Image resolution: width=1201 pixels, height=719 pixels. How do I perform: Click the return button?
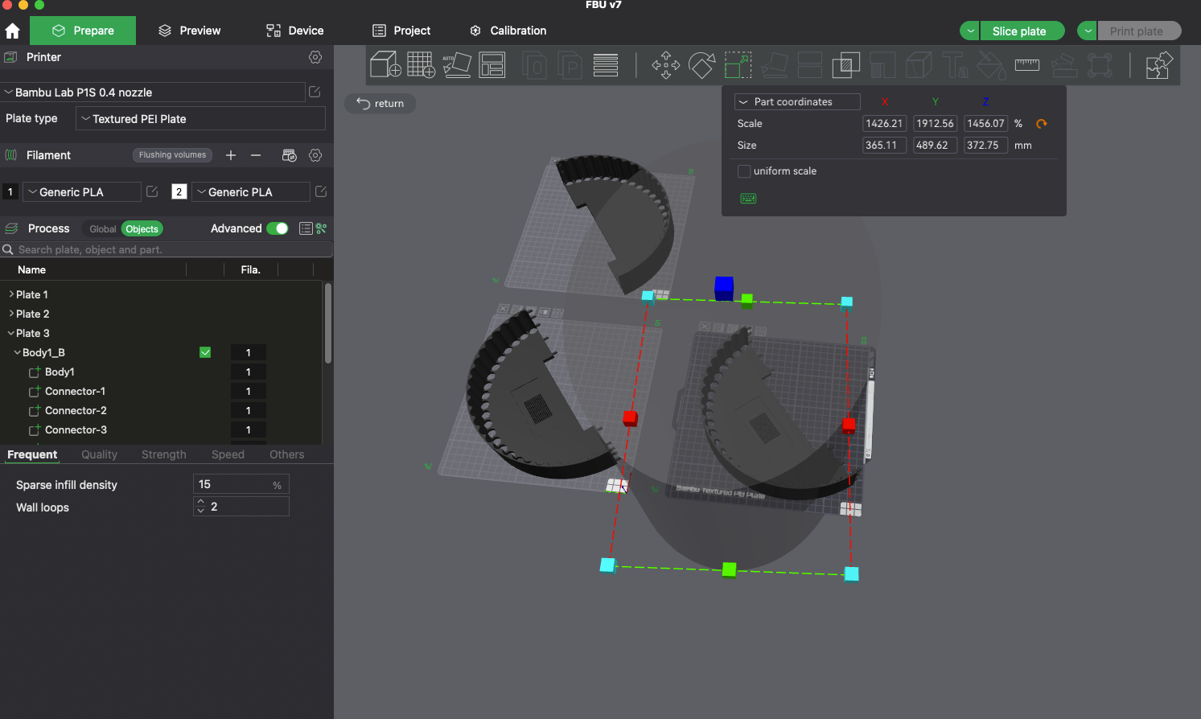[380, 103]
